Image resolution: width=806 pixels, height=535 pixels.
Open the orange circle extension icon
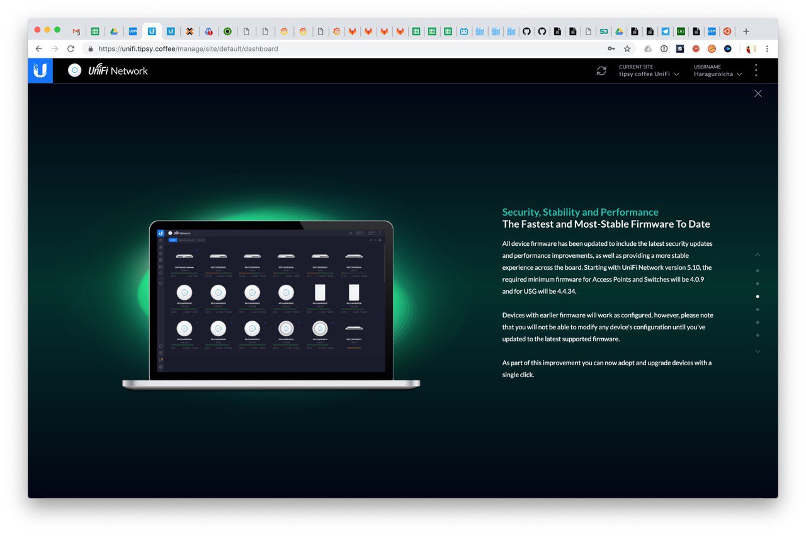(x=712, y=48)
